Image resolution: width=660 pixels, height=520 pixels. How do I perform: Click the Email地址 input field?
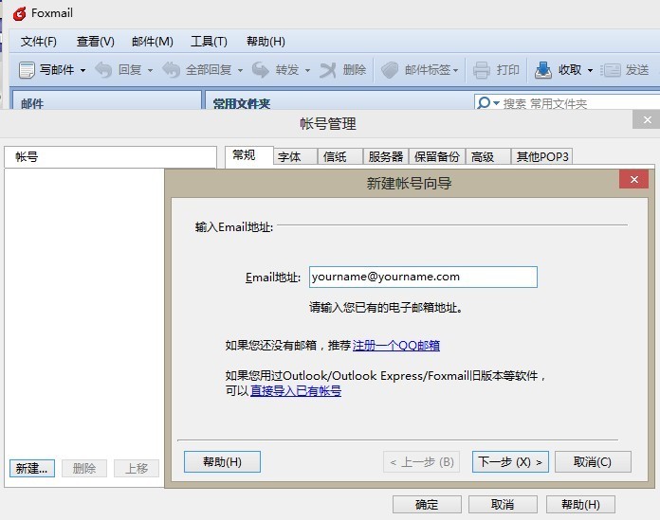423,277
